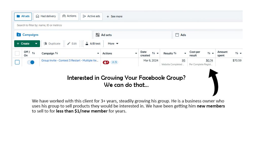Image resolution: width=253 pixels, height=145 pixels.
Task: Sort by Cost per result arrows
Action: [209, 53]
